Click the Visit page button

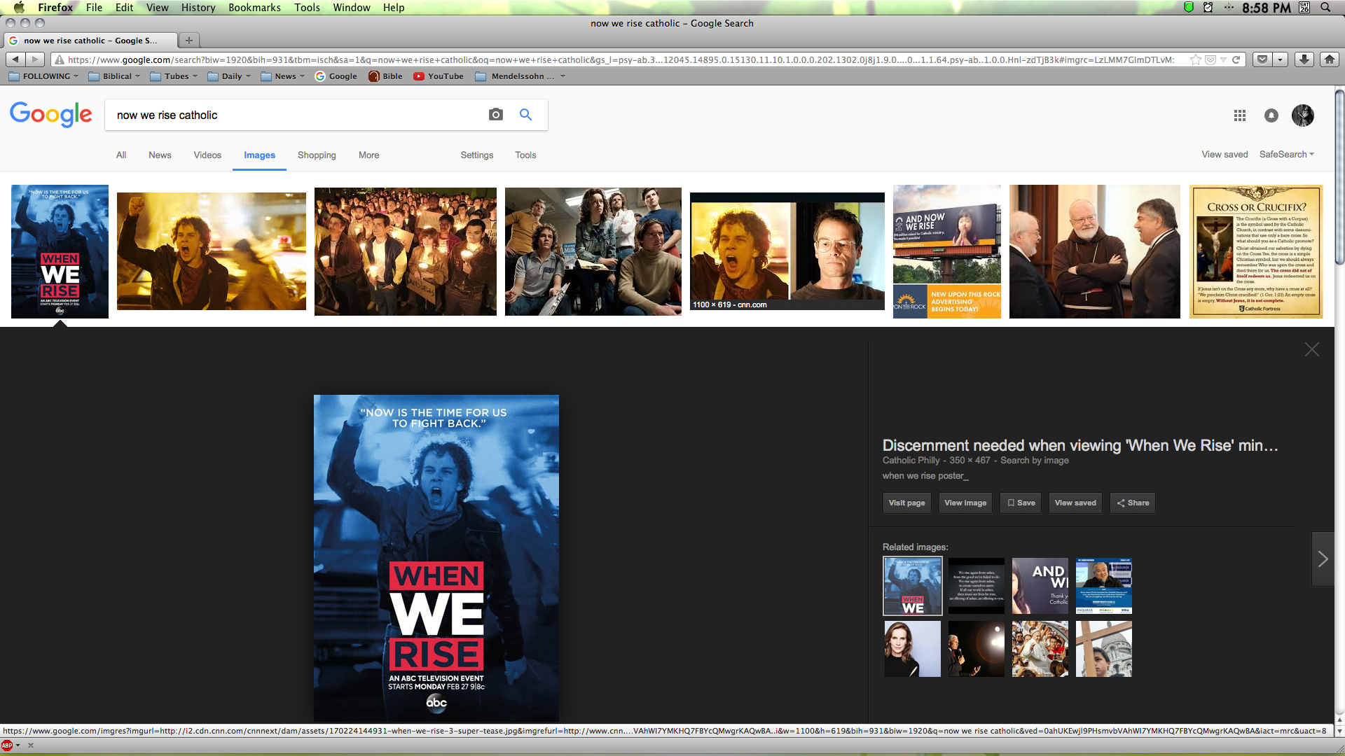(906, 503)
